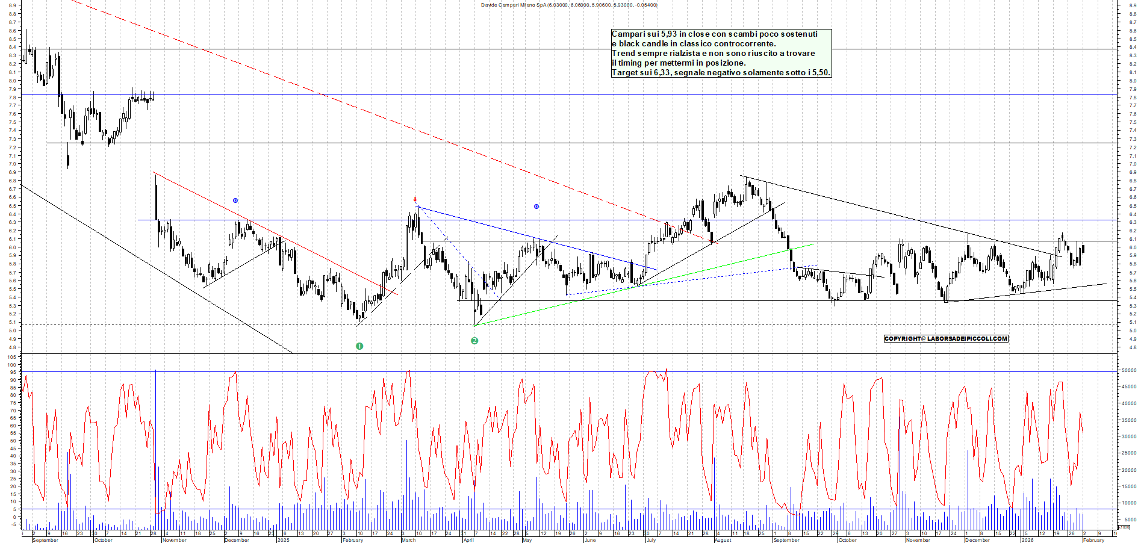Click the June label on the time axis

(589, 540)
